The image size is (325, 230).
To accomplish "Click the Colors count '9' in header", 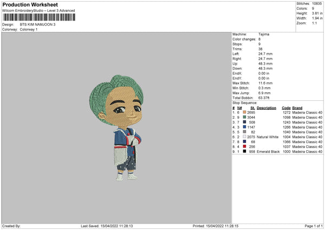I will point(313,9).
